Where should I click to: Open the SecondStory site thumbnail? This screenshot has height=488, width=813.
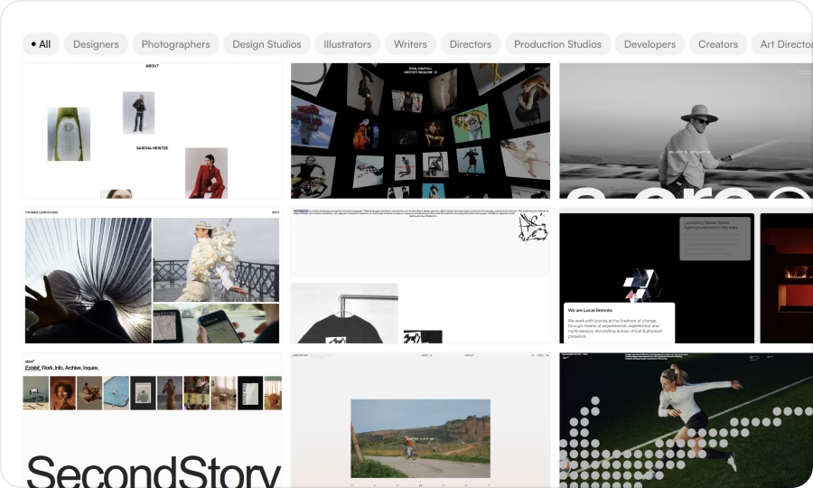pyautogui.click(x=152, y=420)
